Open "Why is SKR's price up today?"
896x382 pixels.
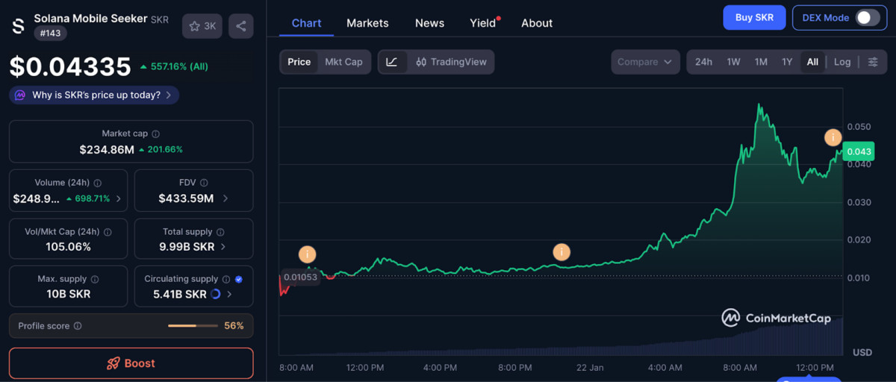(94, 95)
